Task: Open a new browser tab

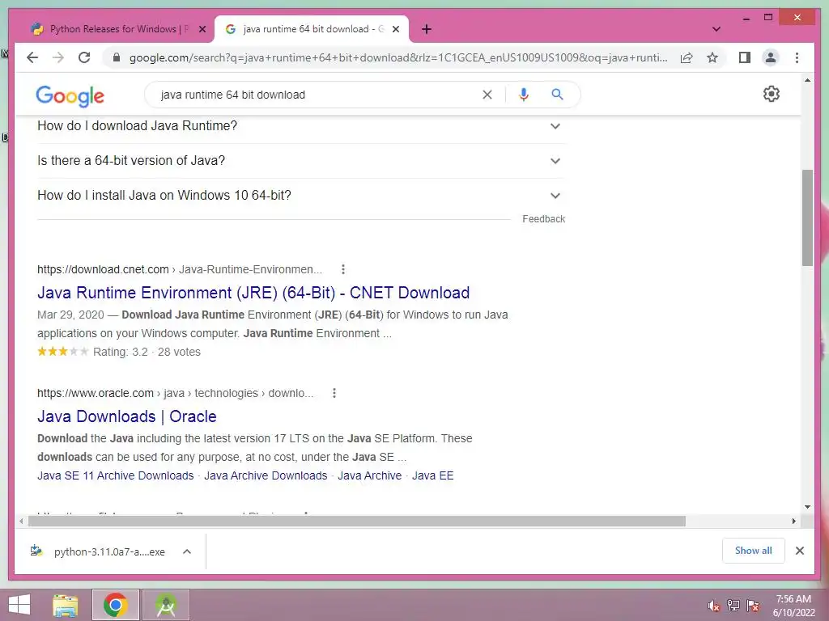Action: click(427, 29)
